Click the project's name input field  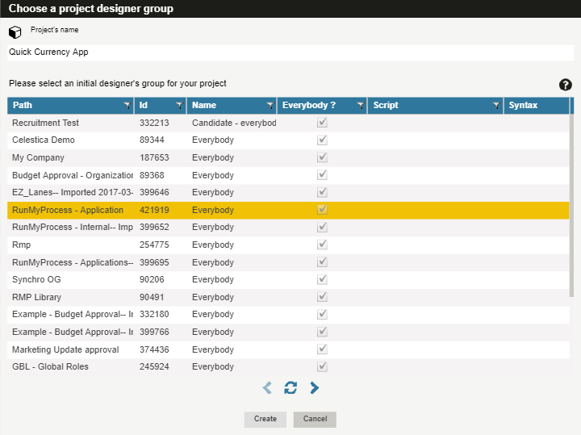click(290, 52)
